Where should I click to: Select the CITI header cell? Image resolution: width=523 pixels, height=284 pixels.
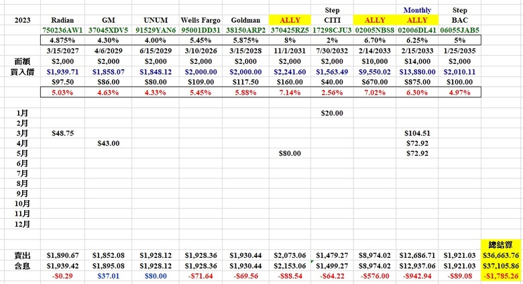click(x=332, y=20)
